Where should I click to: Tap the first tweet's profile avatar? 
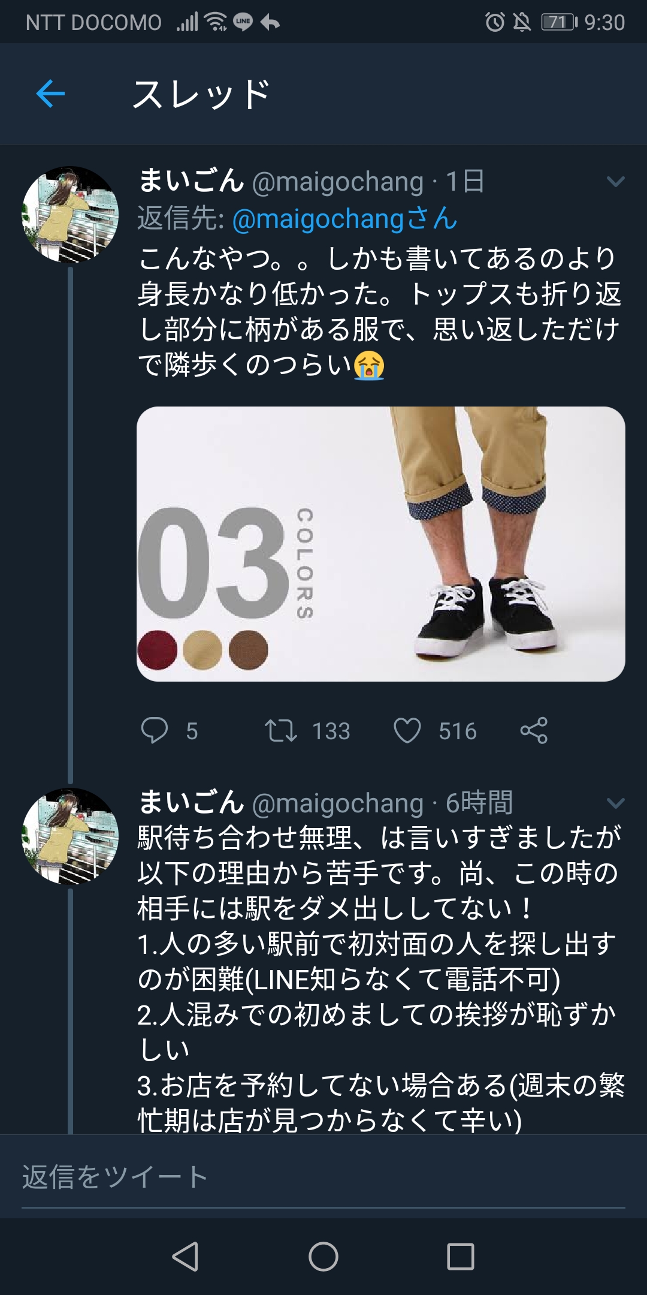[70, 215]
